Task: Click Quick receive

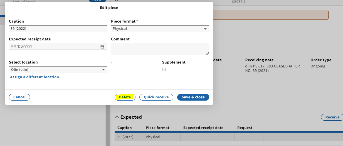Action: (156, 97)
